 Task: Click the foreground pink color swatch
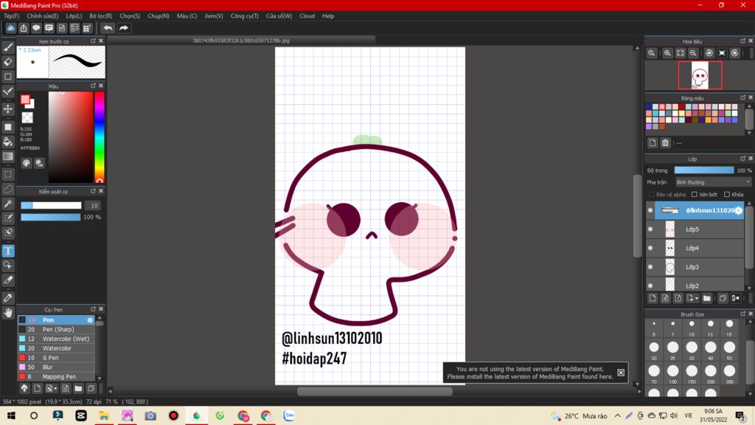[x=24, y=100]
